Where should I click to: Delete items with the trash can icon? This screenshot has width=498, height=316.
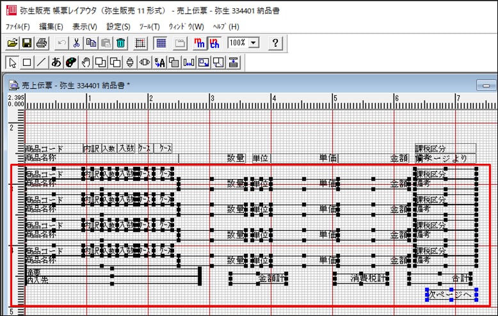[x=121, y=43]
